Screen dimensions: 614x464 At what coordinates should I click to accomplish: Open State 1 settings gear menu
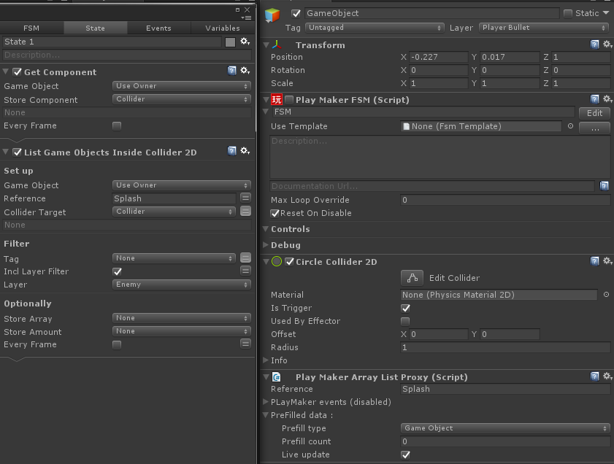[245, 42]
